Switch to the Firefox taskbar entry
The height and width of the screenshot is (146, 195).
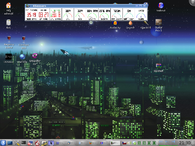tap(93, 143)
